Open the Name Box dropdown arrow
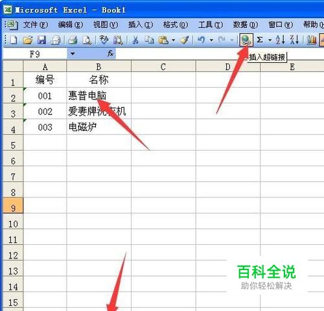 [x=73, y=54]
